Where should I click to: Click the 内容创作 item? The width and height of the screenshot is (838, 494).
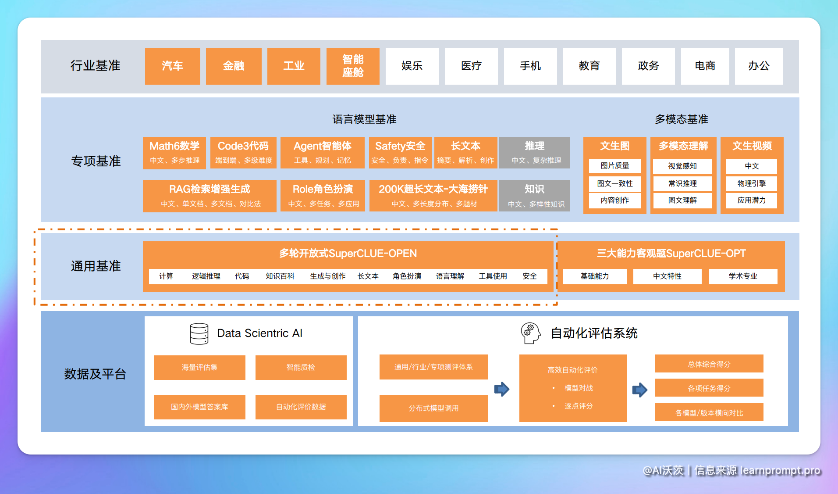615,200
